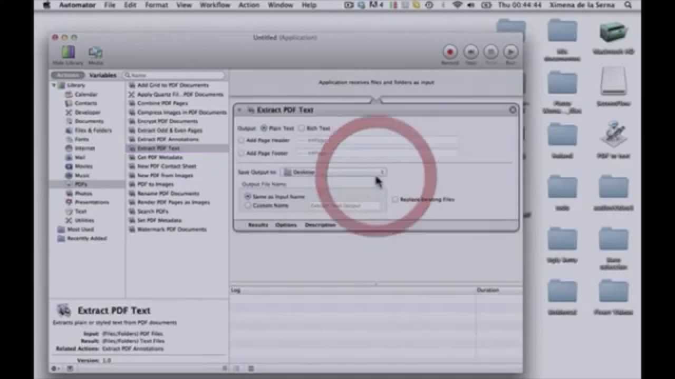675x379 pixels.
Task: Select New PDF Contact Sheet action
Action: tap(167, 166)
